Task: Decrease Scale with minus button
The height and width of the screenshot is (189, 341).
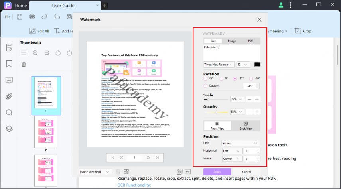Action: click(249, 99)
